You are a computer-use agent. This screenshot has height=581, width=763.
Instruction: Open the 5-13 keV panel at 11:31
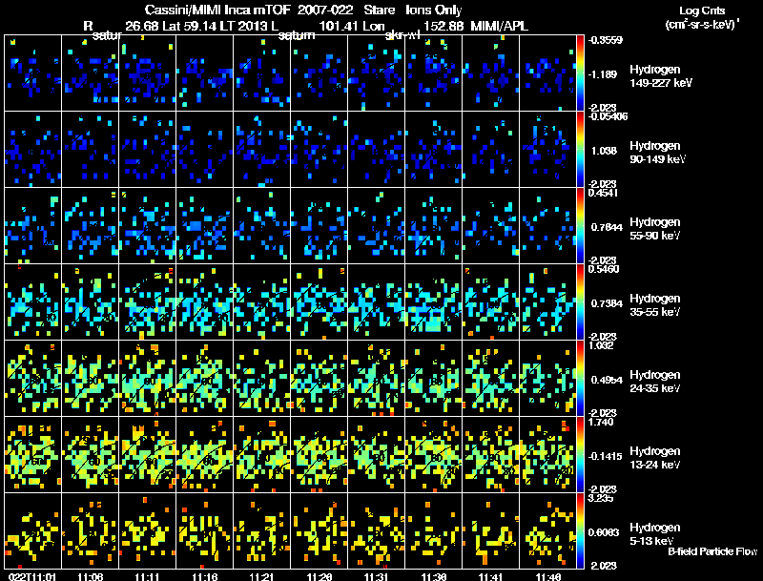(x=376, y=531)
